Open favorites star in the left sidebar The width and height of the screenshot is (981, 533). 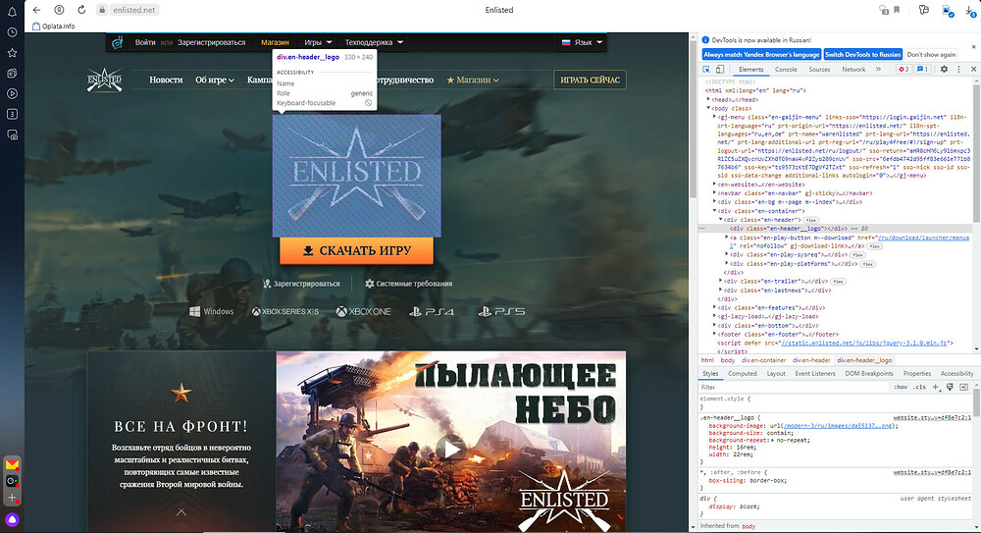click(12, 53)
